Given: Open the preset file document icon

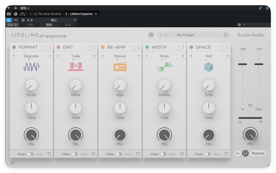Looking at the screenshot, I should (23, 20).
